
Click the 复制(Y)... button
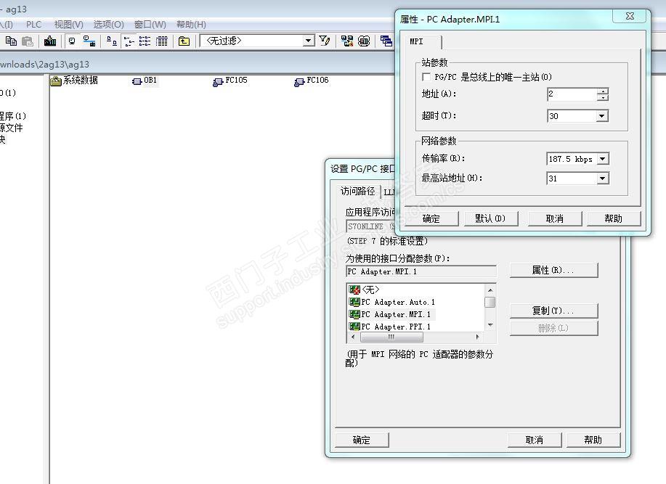point(553,311)
